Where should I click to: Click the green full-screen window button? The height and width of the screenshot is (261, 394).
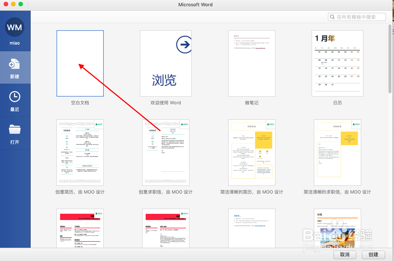[21, 4]
